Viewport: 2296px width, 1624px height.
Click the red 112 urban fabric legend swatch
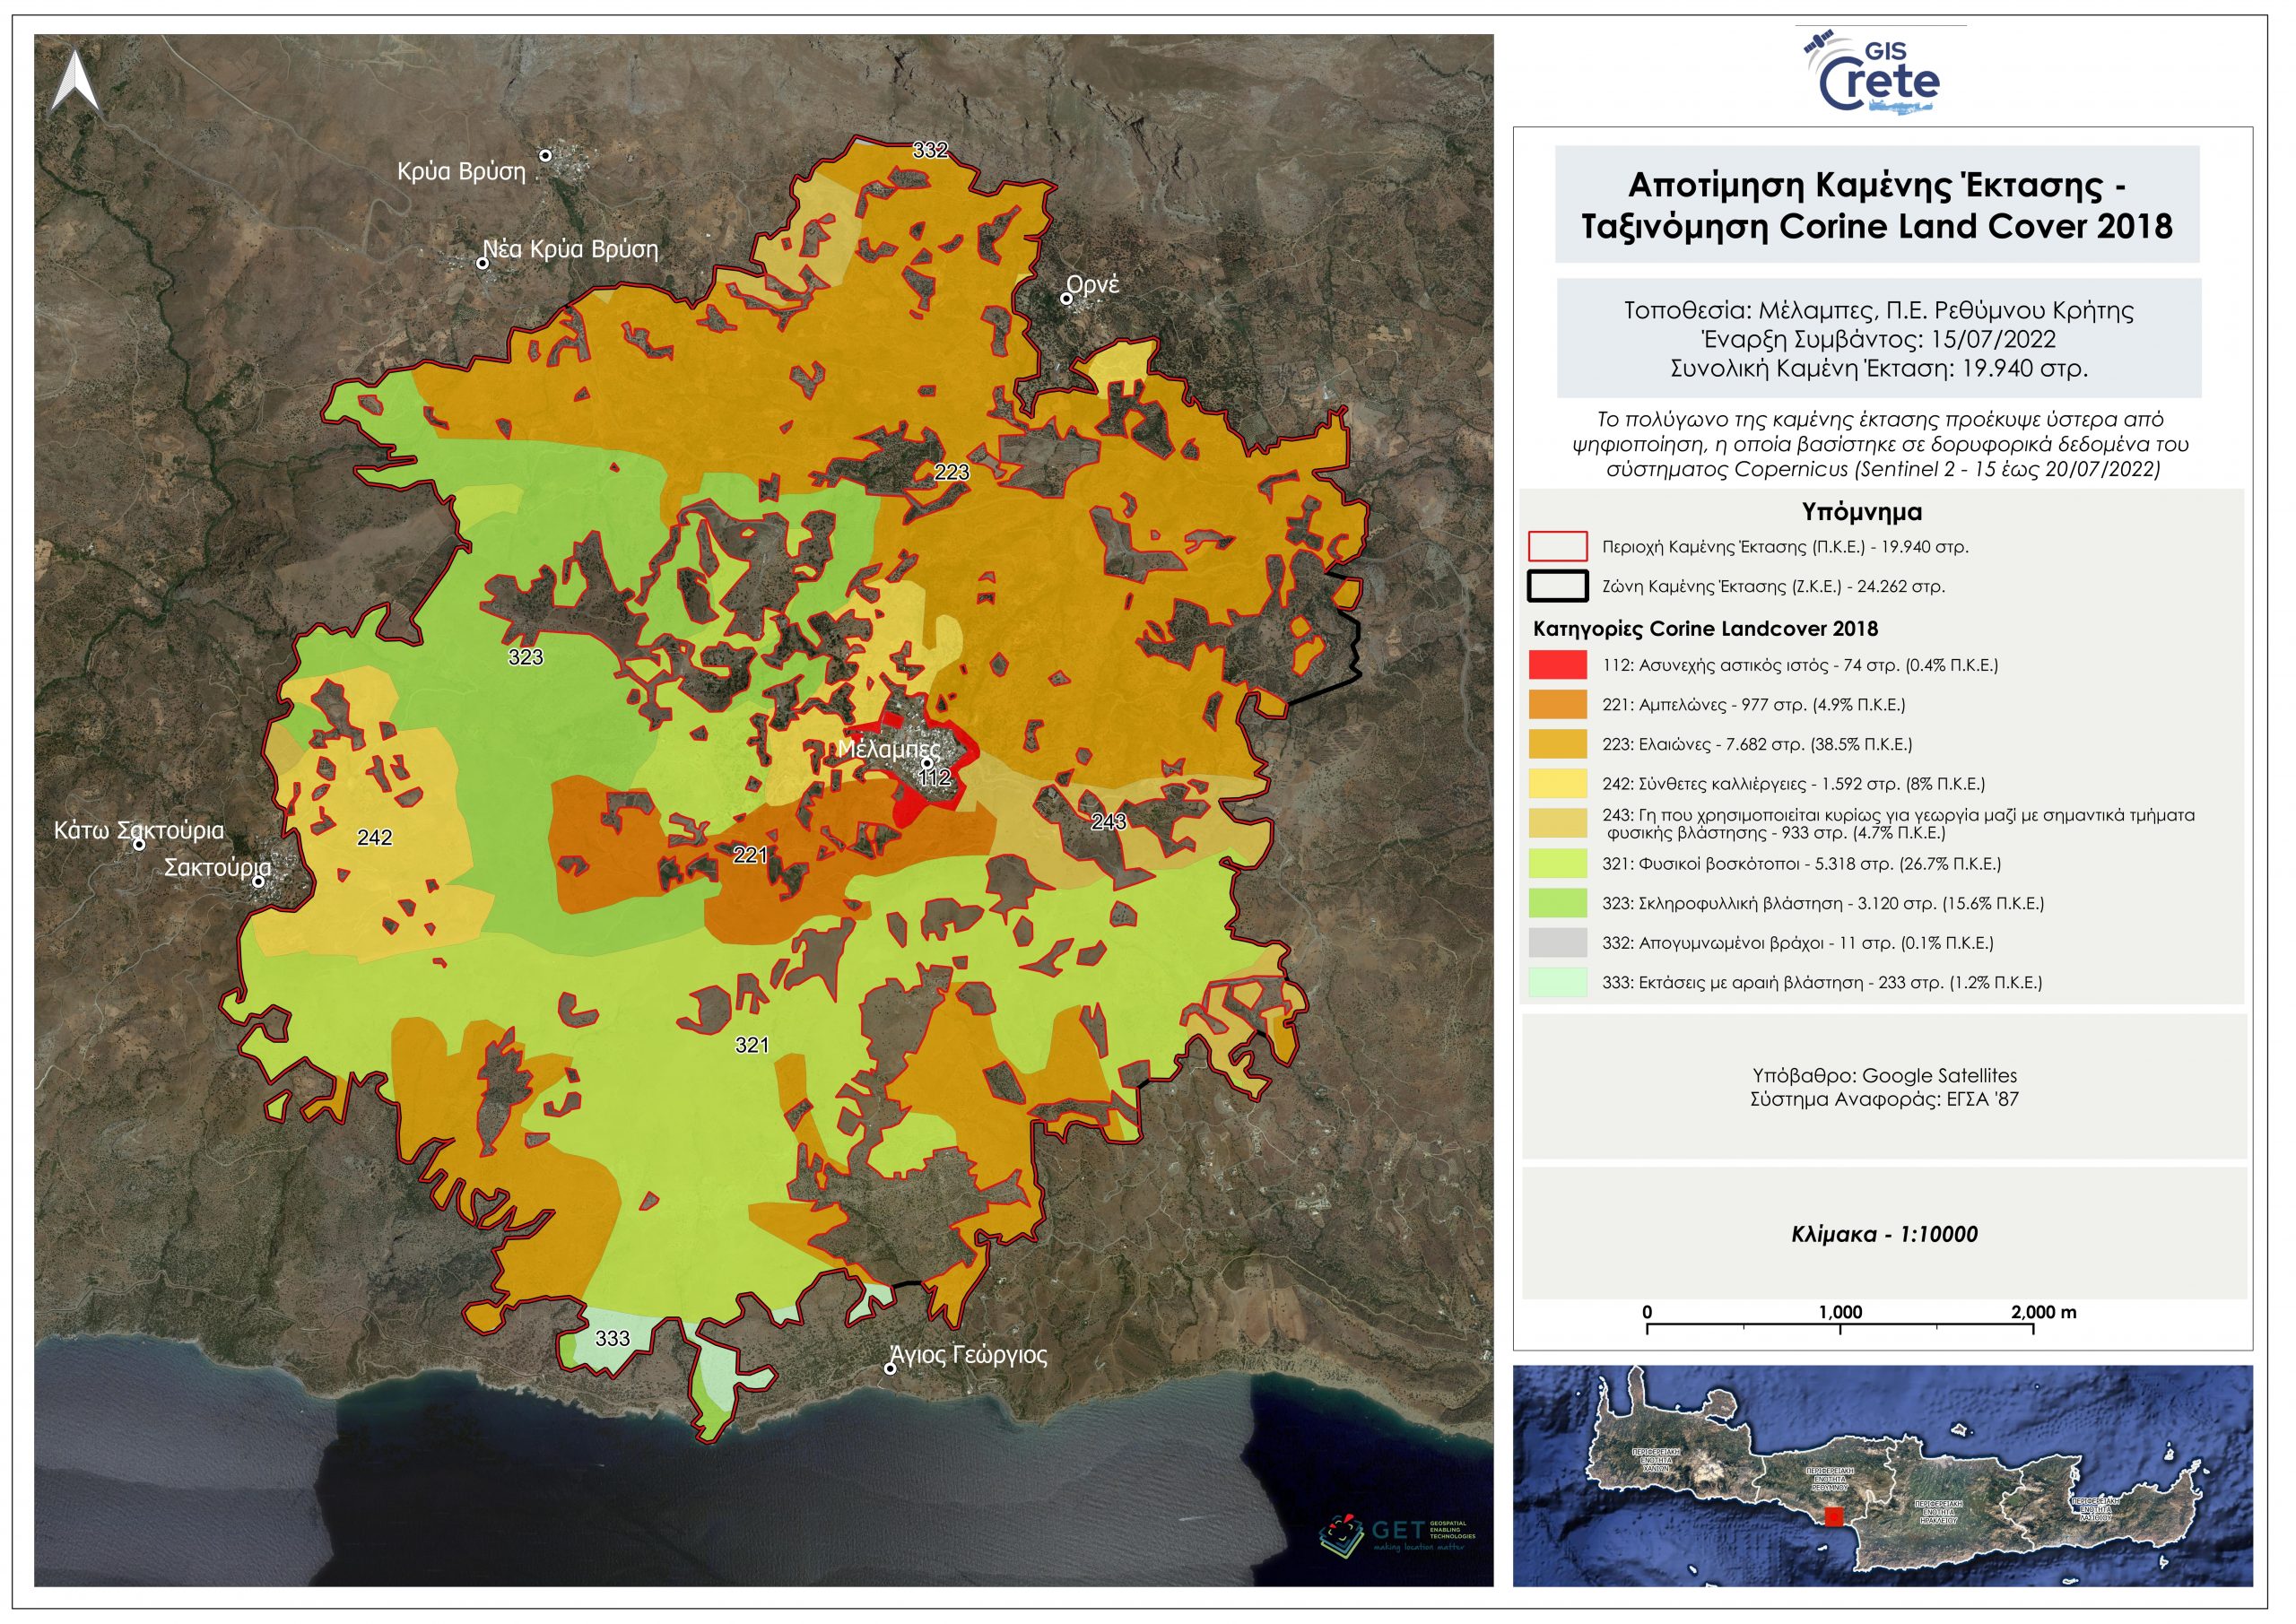(1557, 665)
